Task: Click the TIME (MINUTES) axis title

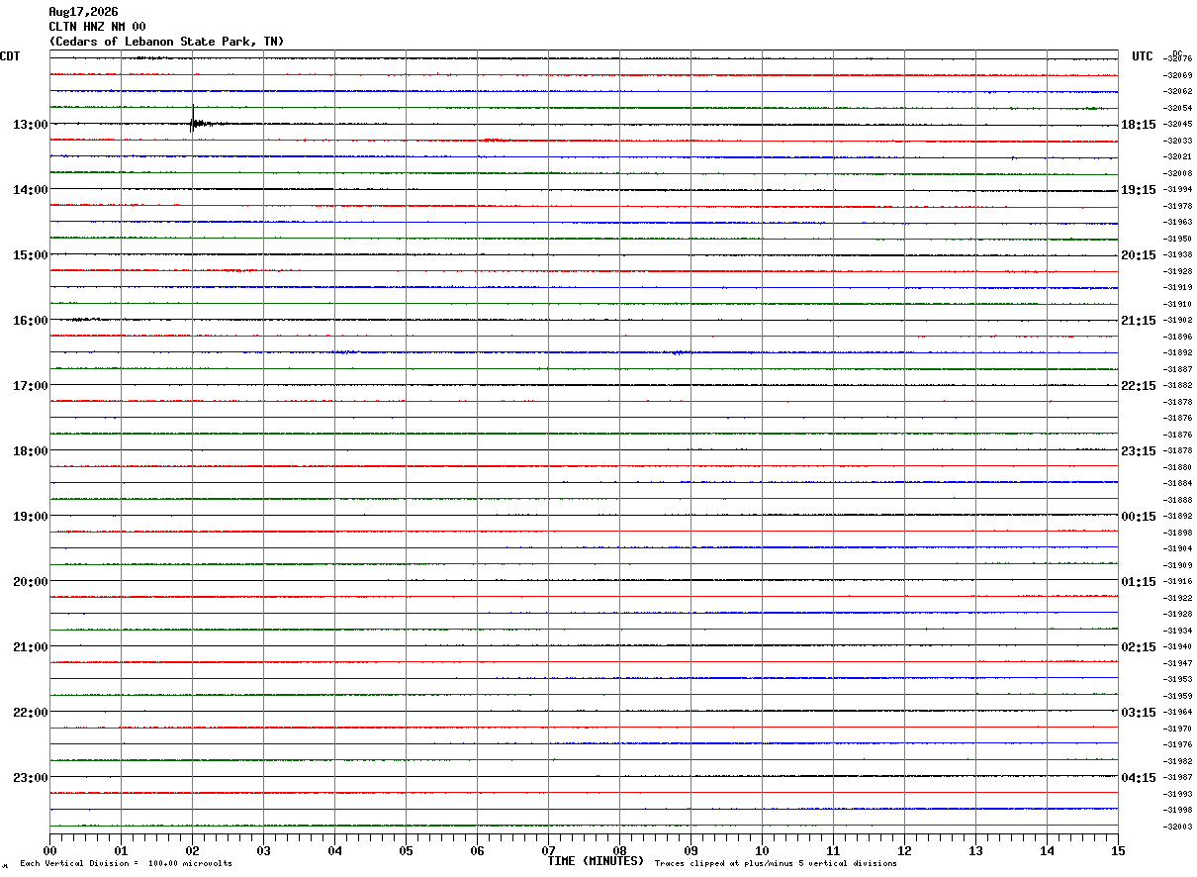Action: tap(596, 861)
